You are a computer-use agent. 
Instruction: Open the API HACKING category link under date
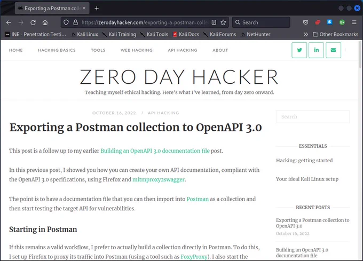[x=163, y=113]
